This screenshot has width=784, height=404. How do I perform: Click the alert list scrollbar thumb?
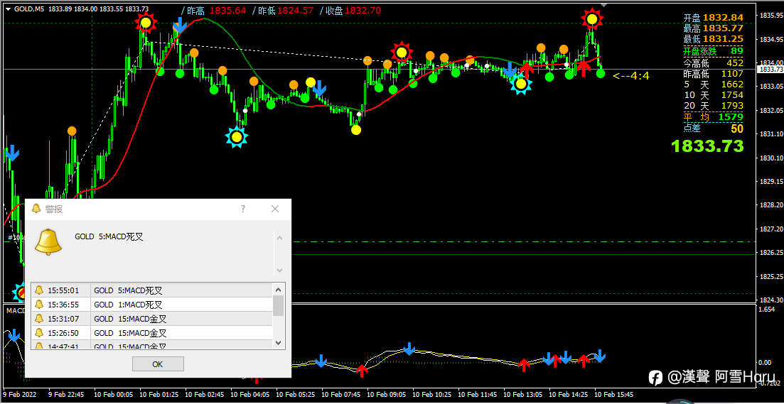pos(279,305)
